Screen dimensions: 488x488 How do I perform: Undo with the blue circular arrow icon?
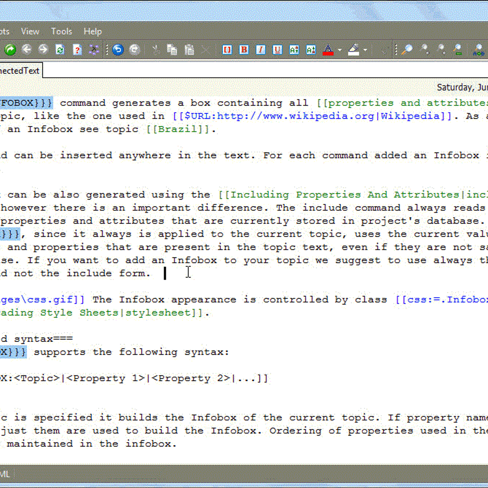118,49
